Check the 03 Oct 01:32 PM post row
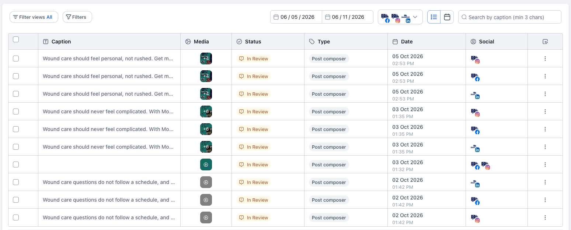This screenshot has width=571, height=230. tap(16, 164)
